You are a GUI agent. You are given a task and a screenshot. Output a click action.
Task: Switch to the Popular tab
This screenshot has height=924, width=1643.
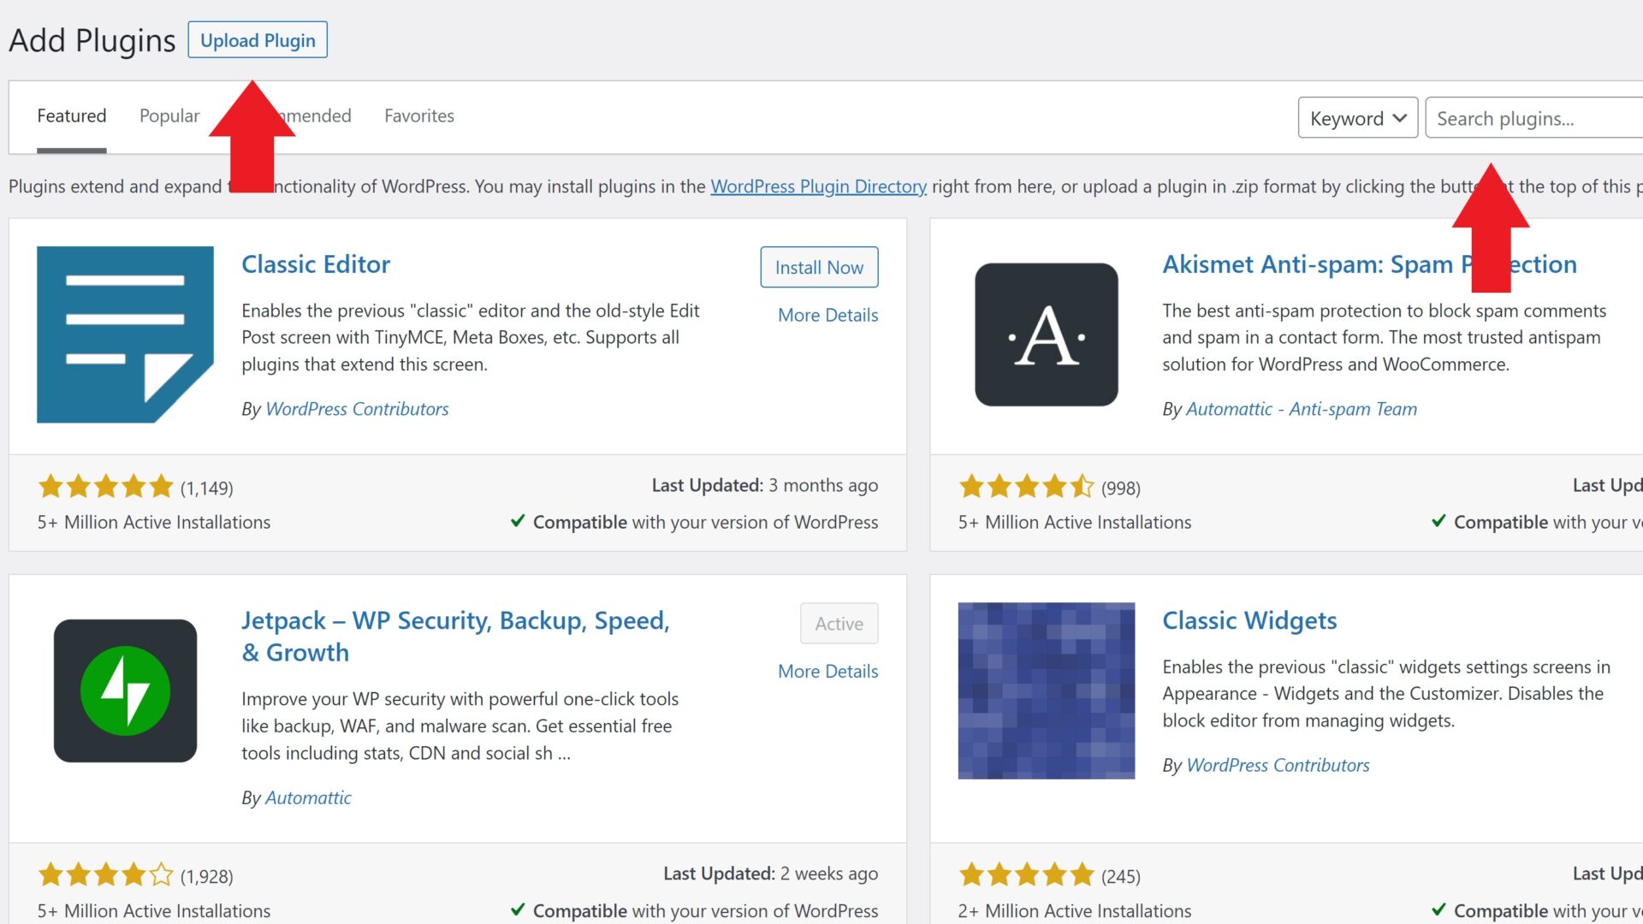click(169, 116)
